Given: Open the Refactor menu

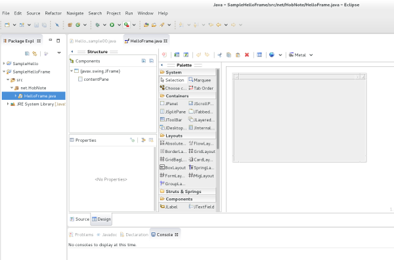Looking at the screenshot, I should click(53, 13).
